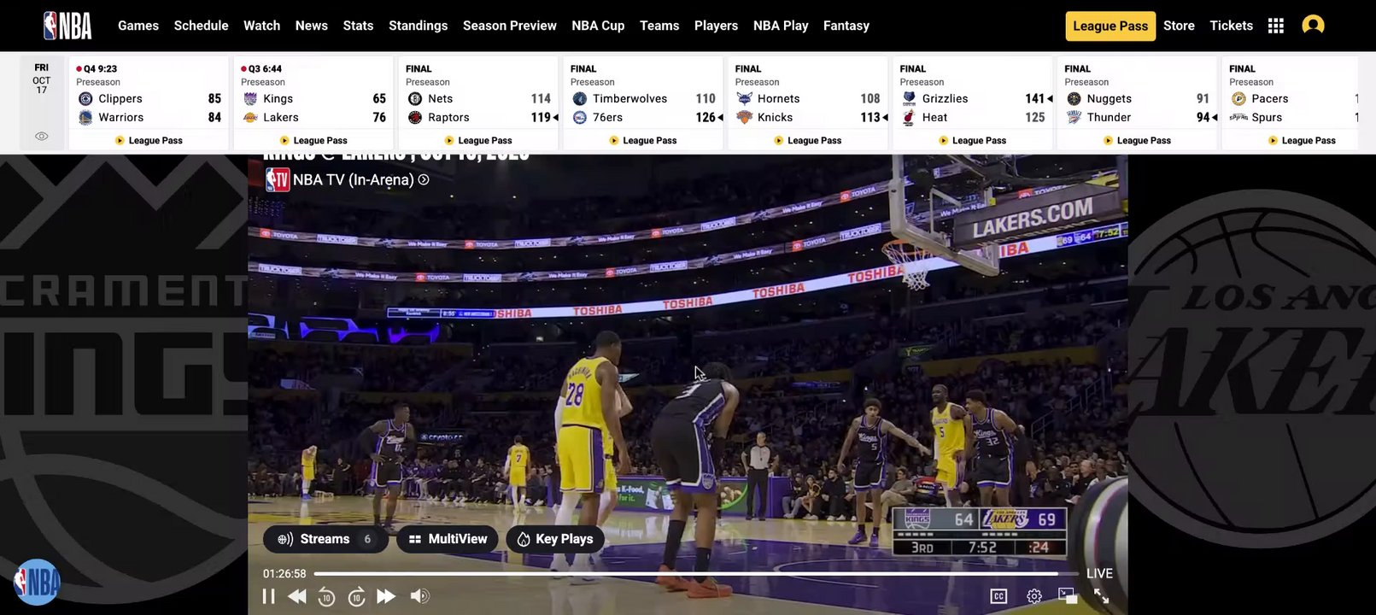1376x615 pixels.
Task: Click the 76ers team name text
Action: click(x=607, y=118)
